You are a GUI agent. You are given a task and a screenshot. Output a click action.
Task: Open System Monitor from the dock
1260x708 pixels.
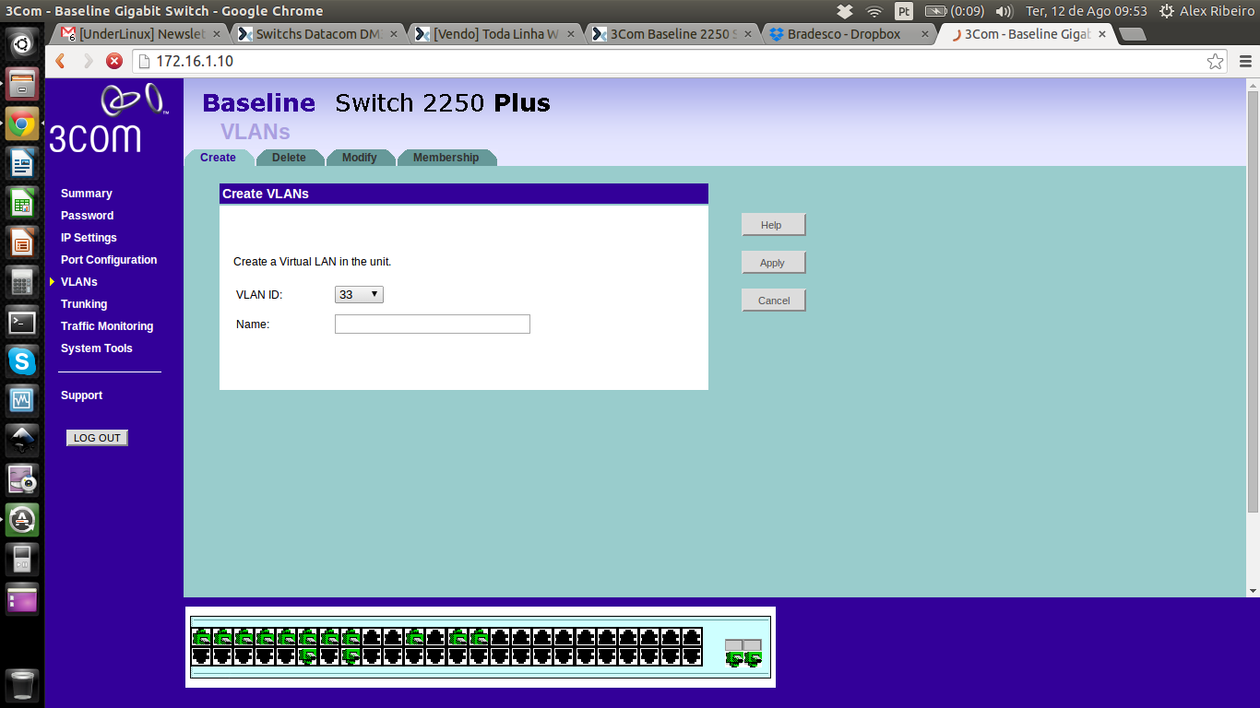tap(22, 400)
